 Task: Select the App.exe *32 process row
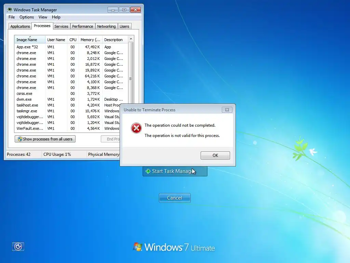coord(71,47)
